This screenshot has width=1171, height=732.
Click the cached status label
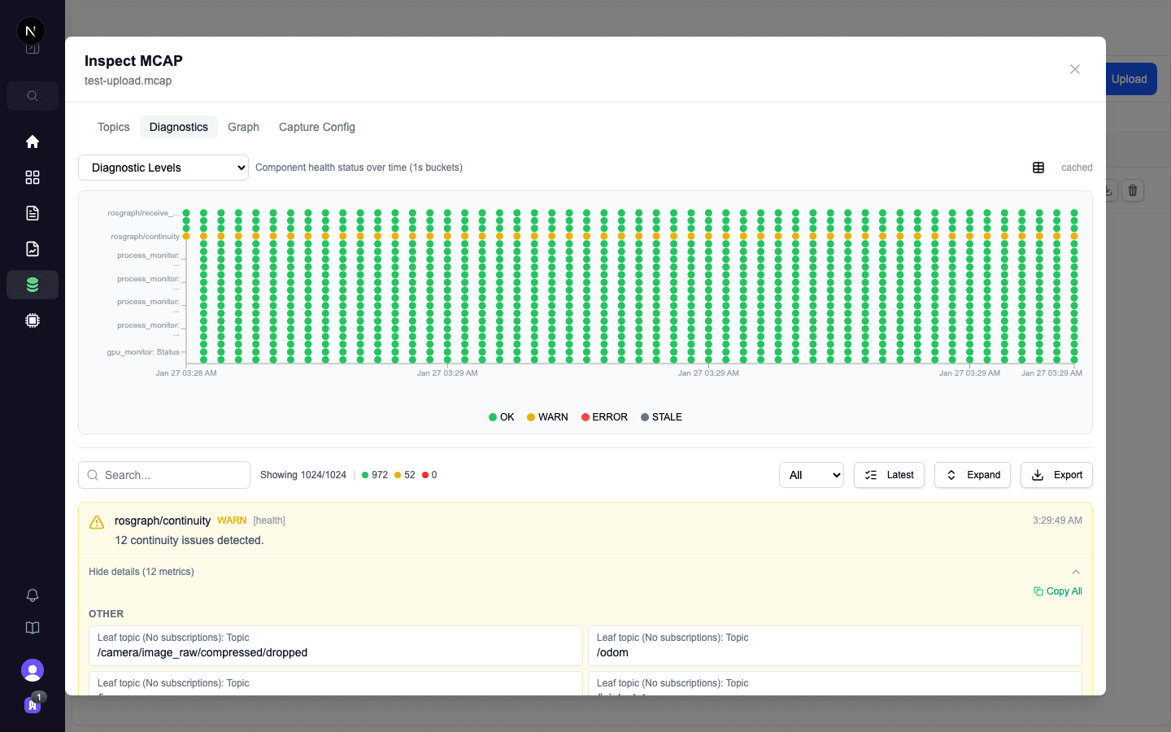(x=1077, y=168)
